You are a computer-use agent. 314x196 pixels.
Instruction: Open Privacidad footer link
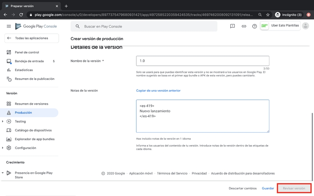(199, 173)
